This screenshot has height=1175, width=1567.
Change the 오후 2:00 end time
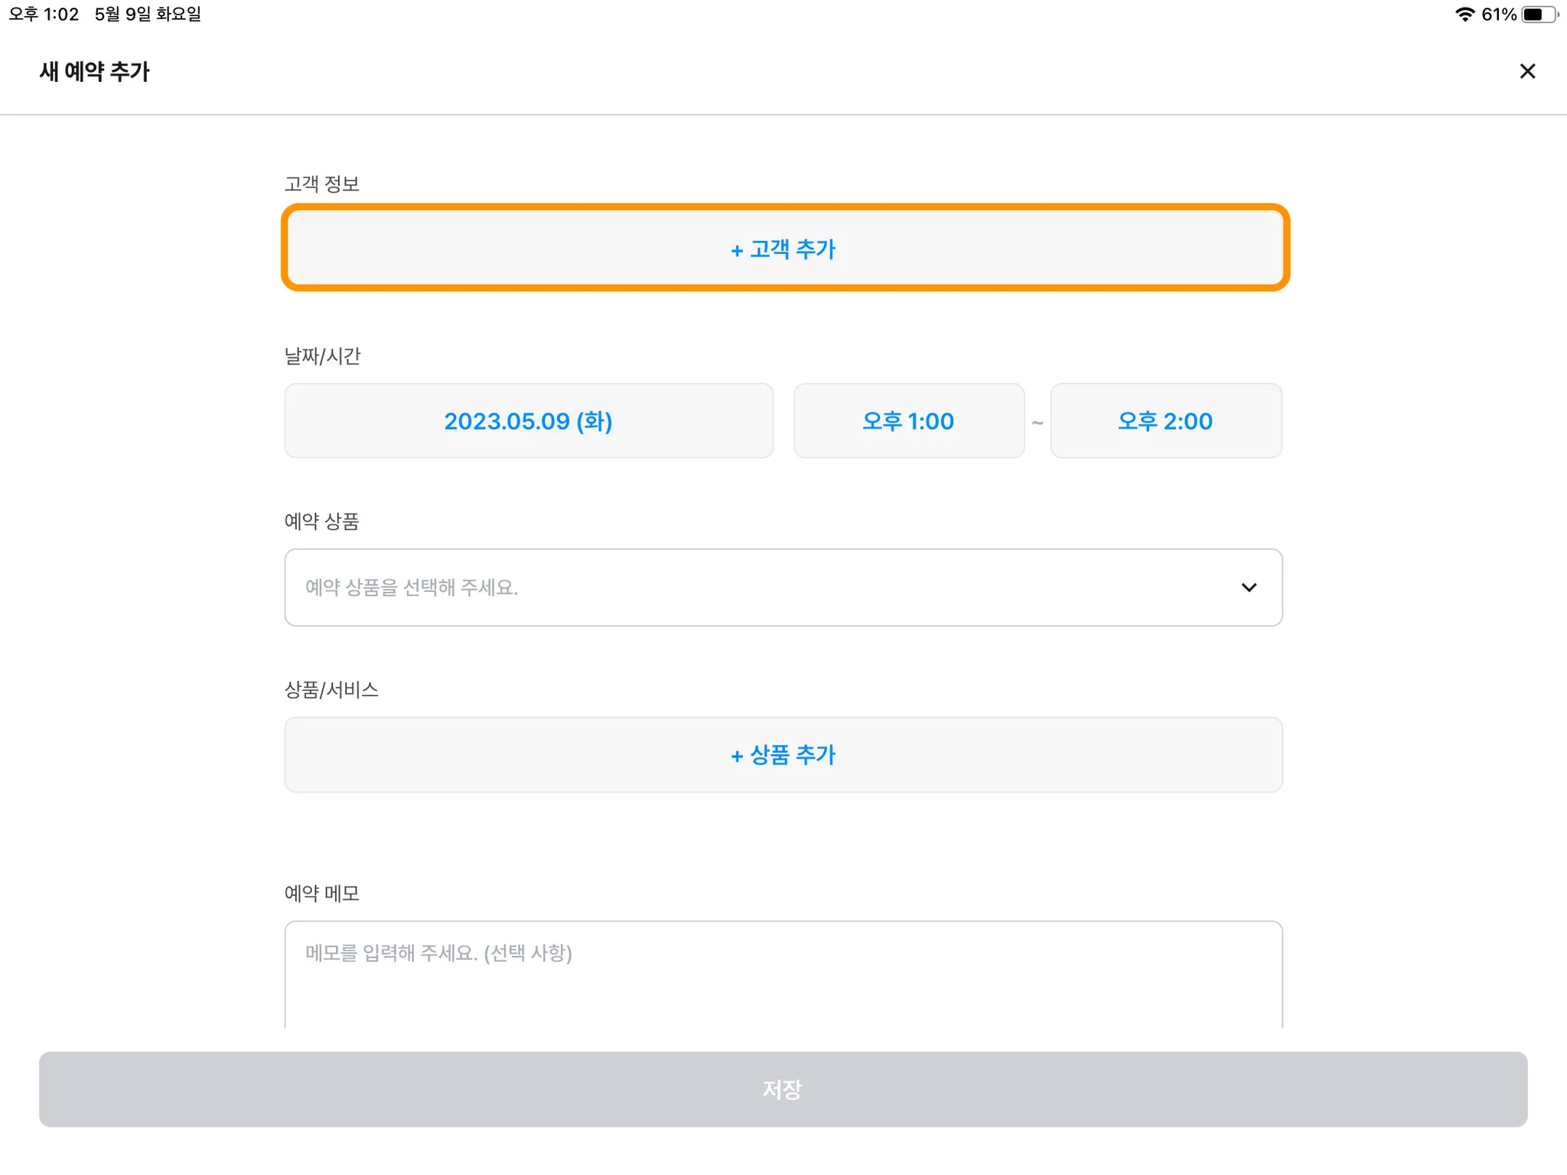point(1165,421)
